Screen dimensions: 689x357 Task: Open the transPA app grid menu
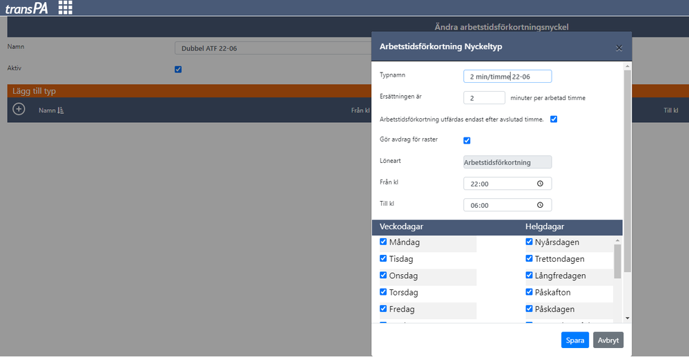(x=66, y=7)
